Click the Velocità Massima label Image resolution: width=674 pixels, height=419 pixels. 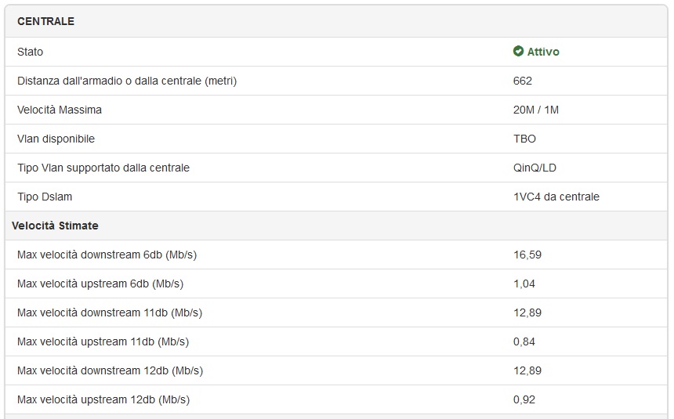tap(60, 110)
